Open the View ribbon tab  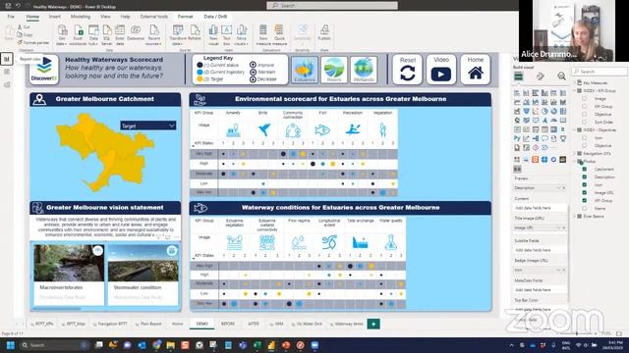click(105, 17)
